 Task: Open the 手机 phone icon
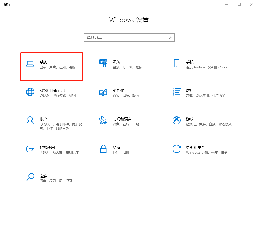point(177,63)
